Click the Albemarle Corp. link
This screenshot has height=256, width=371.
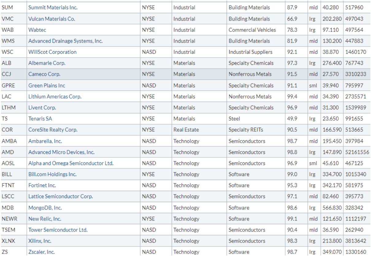pyautogui.click(x=47, y=63)
